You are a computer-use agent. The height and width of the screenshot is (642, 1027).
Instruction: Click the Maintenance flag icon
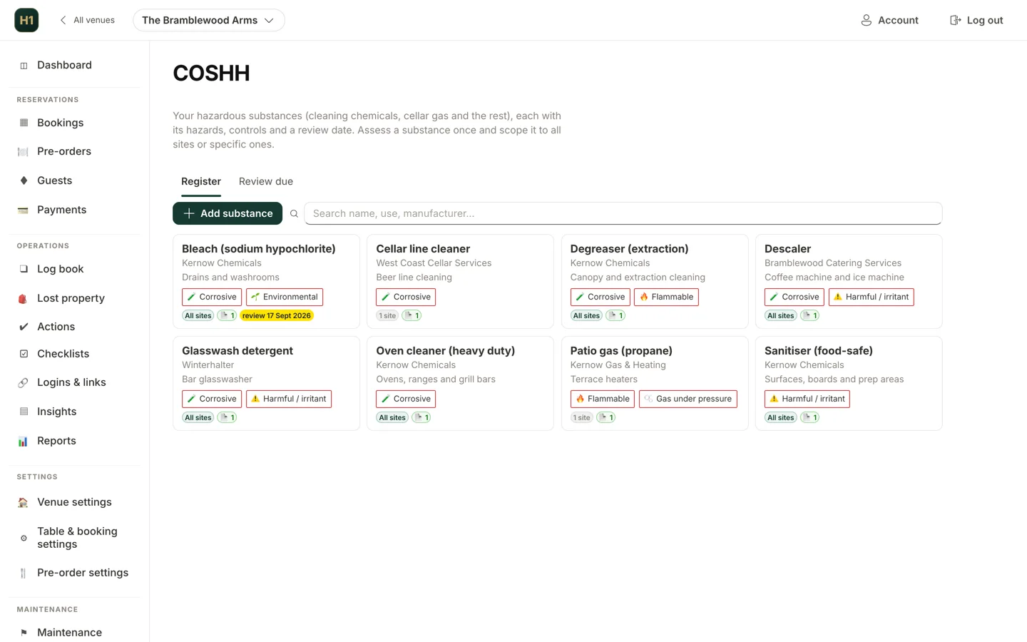24,633
